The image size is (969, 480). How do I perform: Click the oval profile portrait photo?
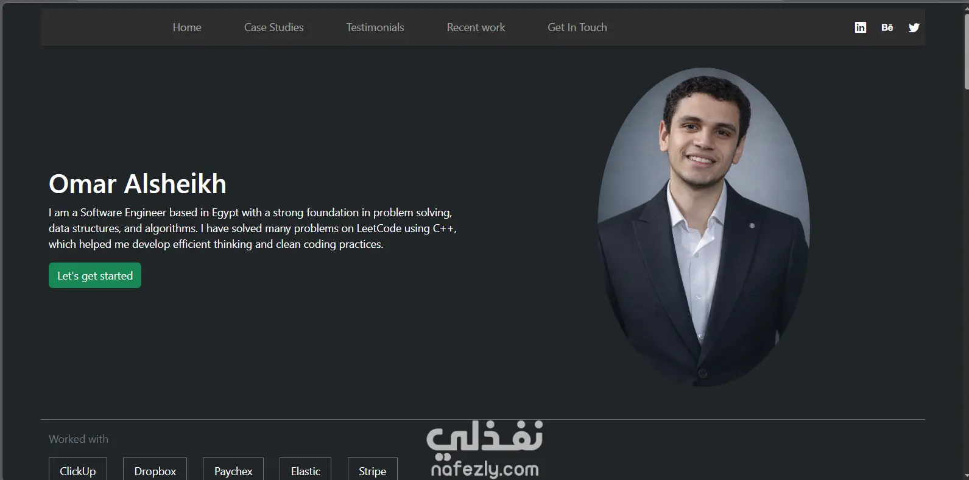[703, 227]
